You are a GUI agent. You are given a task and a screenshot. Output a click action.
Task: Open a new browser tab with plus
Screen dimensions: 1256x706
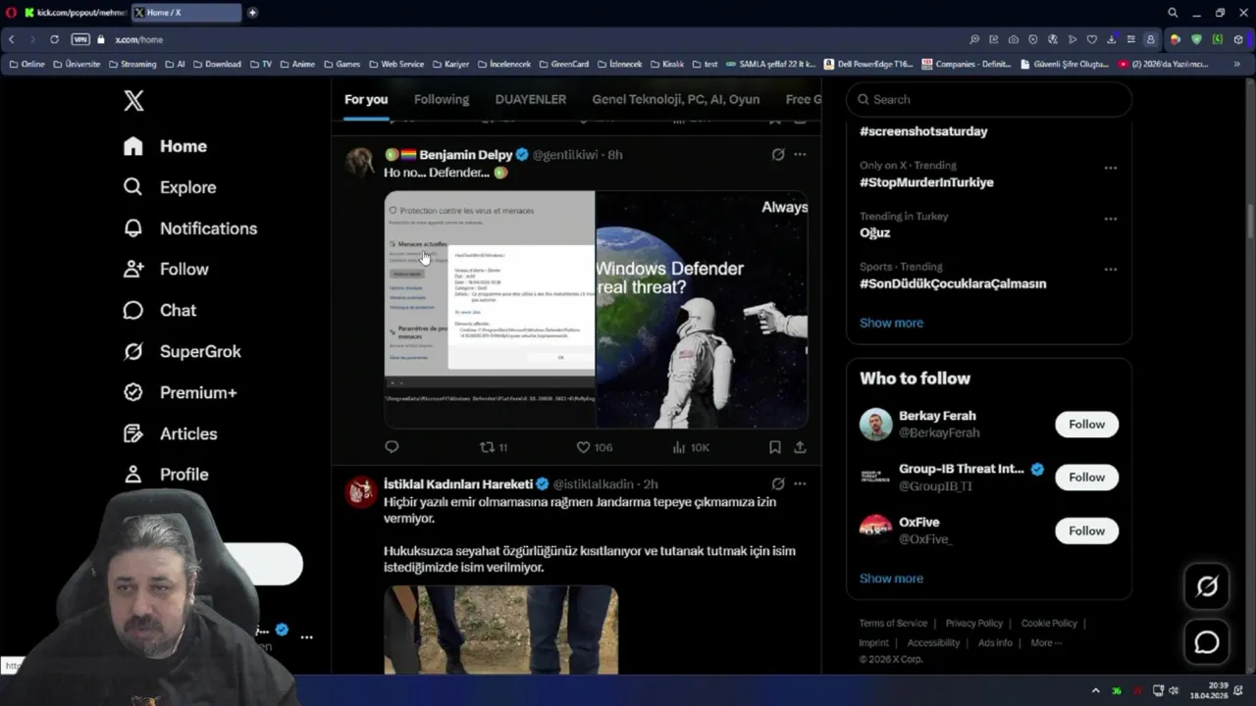click(252, 13)
